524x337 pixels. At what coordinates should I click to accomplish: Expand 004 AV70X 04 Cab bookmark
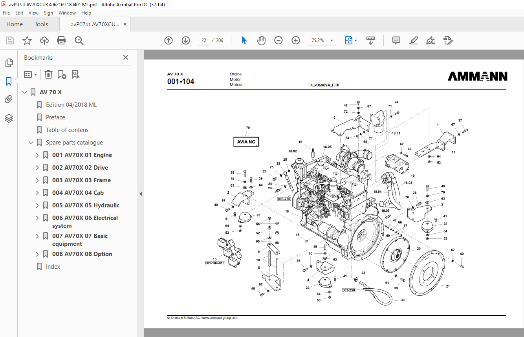37,193
